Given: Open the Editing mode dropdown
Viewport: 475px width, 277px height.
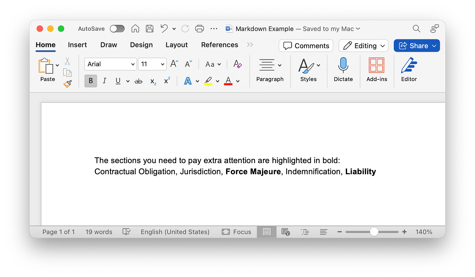Looking at the screenshot, I should click(363, 46).
